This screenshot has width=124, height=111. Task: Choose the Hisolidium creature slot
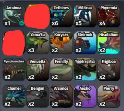(109, 43)
